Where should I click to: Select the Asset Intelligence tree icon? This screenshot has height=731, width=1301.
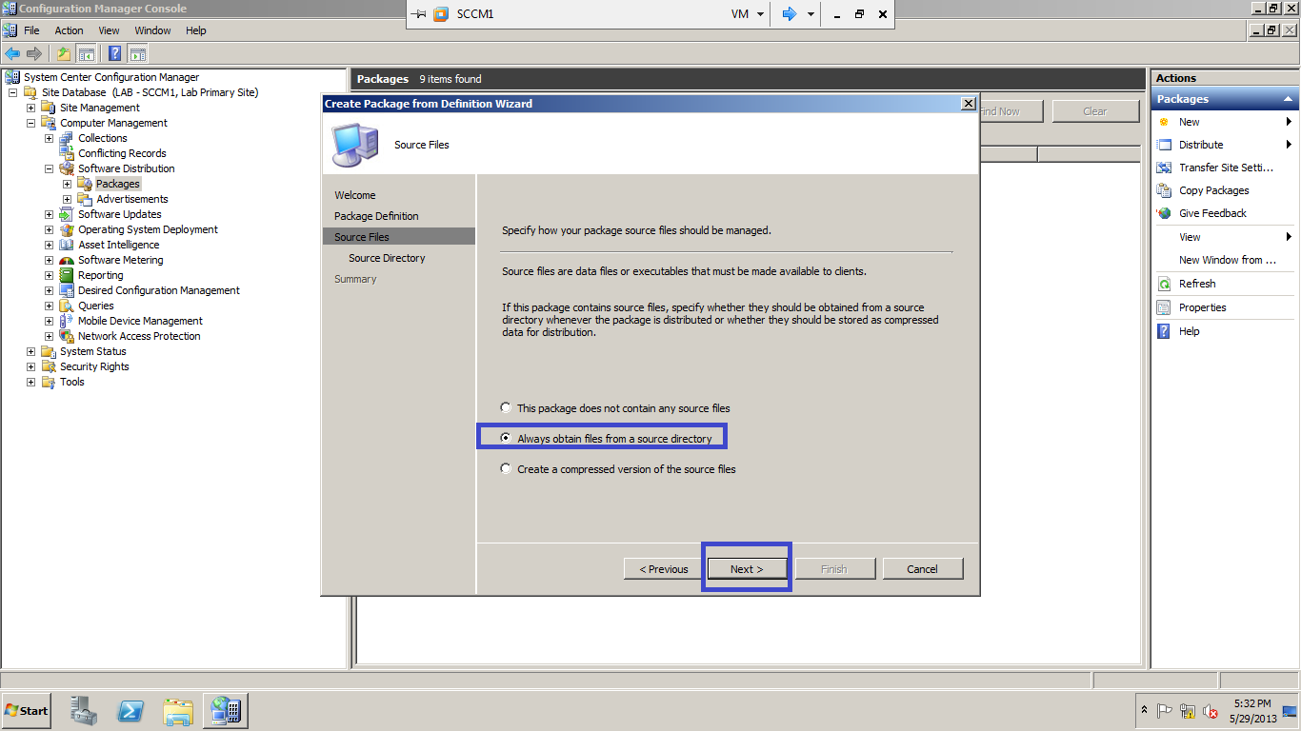coord(67,245)
